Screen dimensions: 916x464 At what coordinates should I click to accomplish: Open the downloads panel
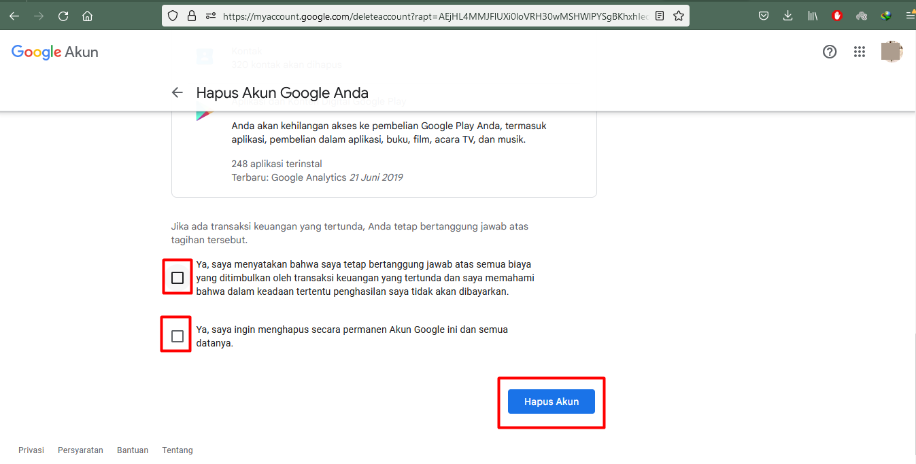788,16
